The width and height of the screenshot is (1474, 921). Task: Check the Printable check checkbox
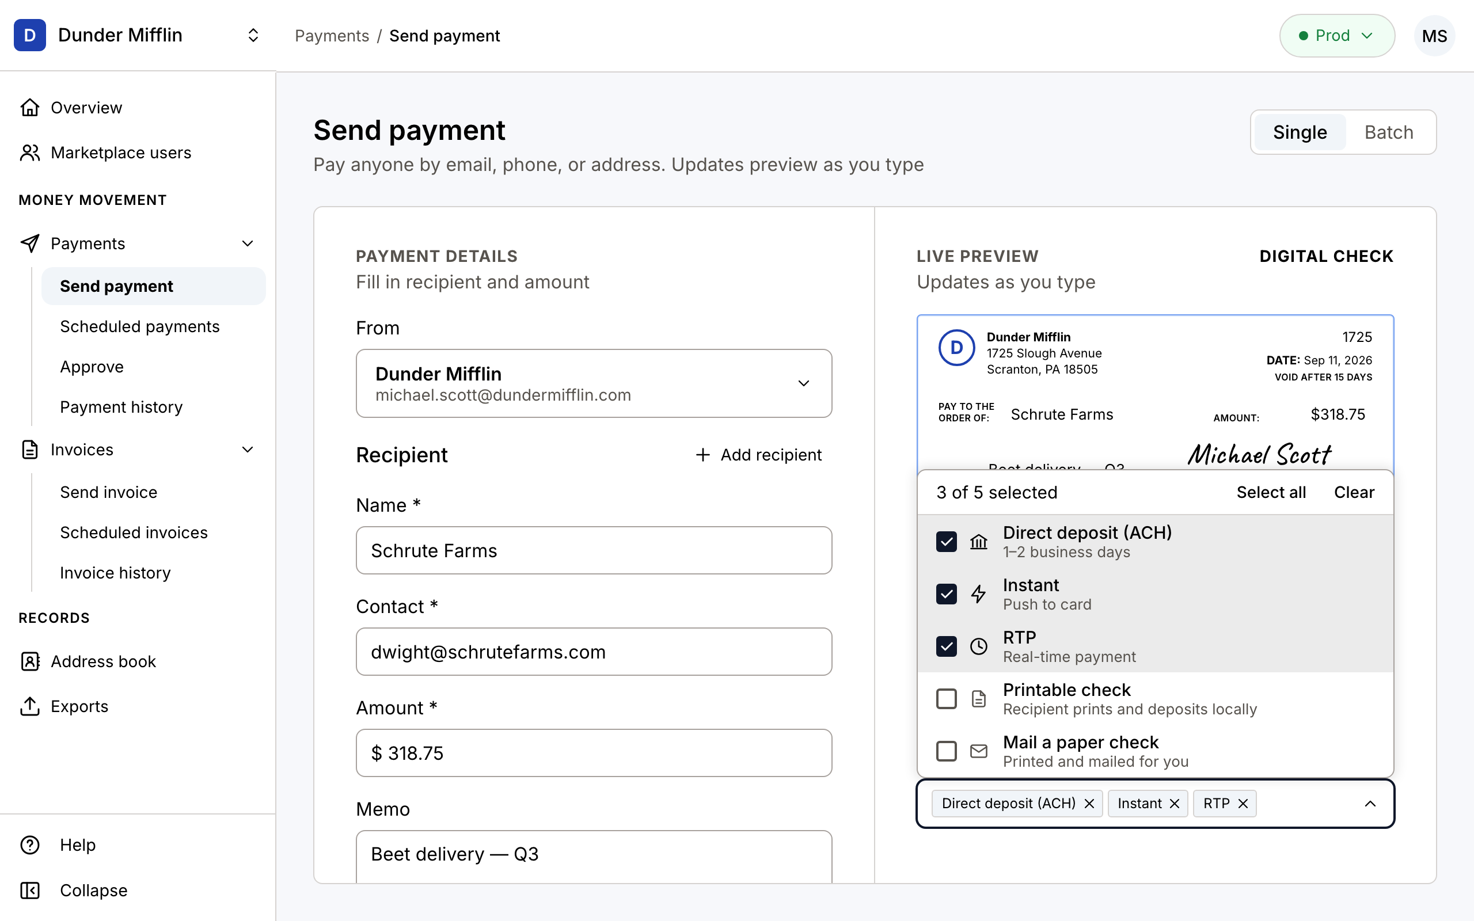(947, 699)
